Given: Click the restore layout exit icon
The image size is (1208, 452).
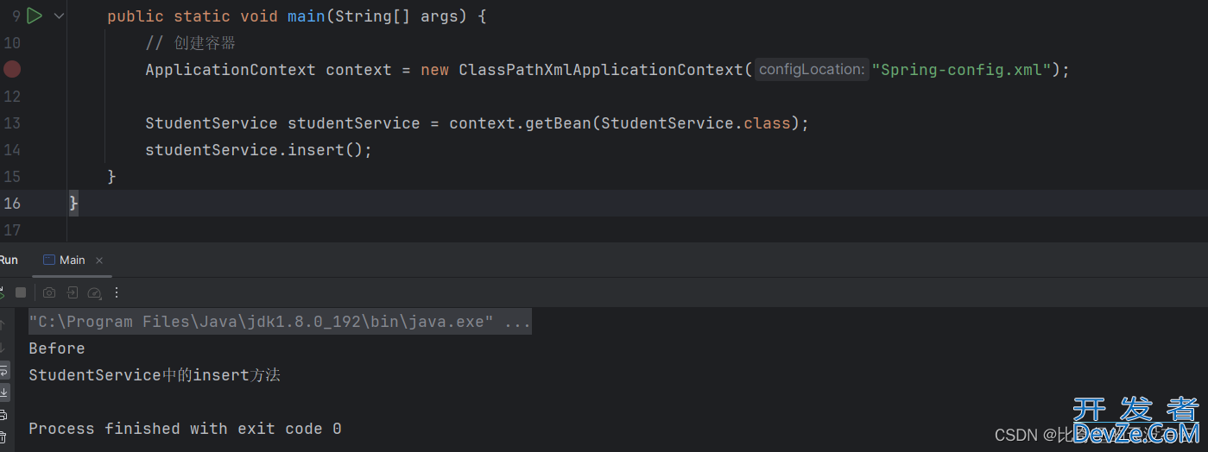Looking at the screenshot, I should click(73, 292).
